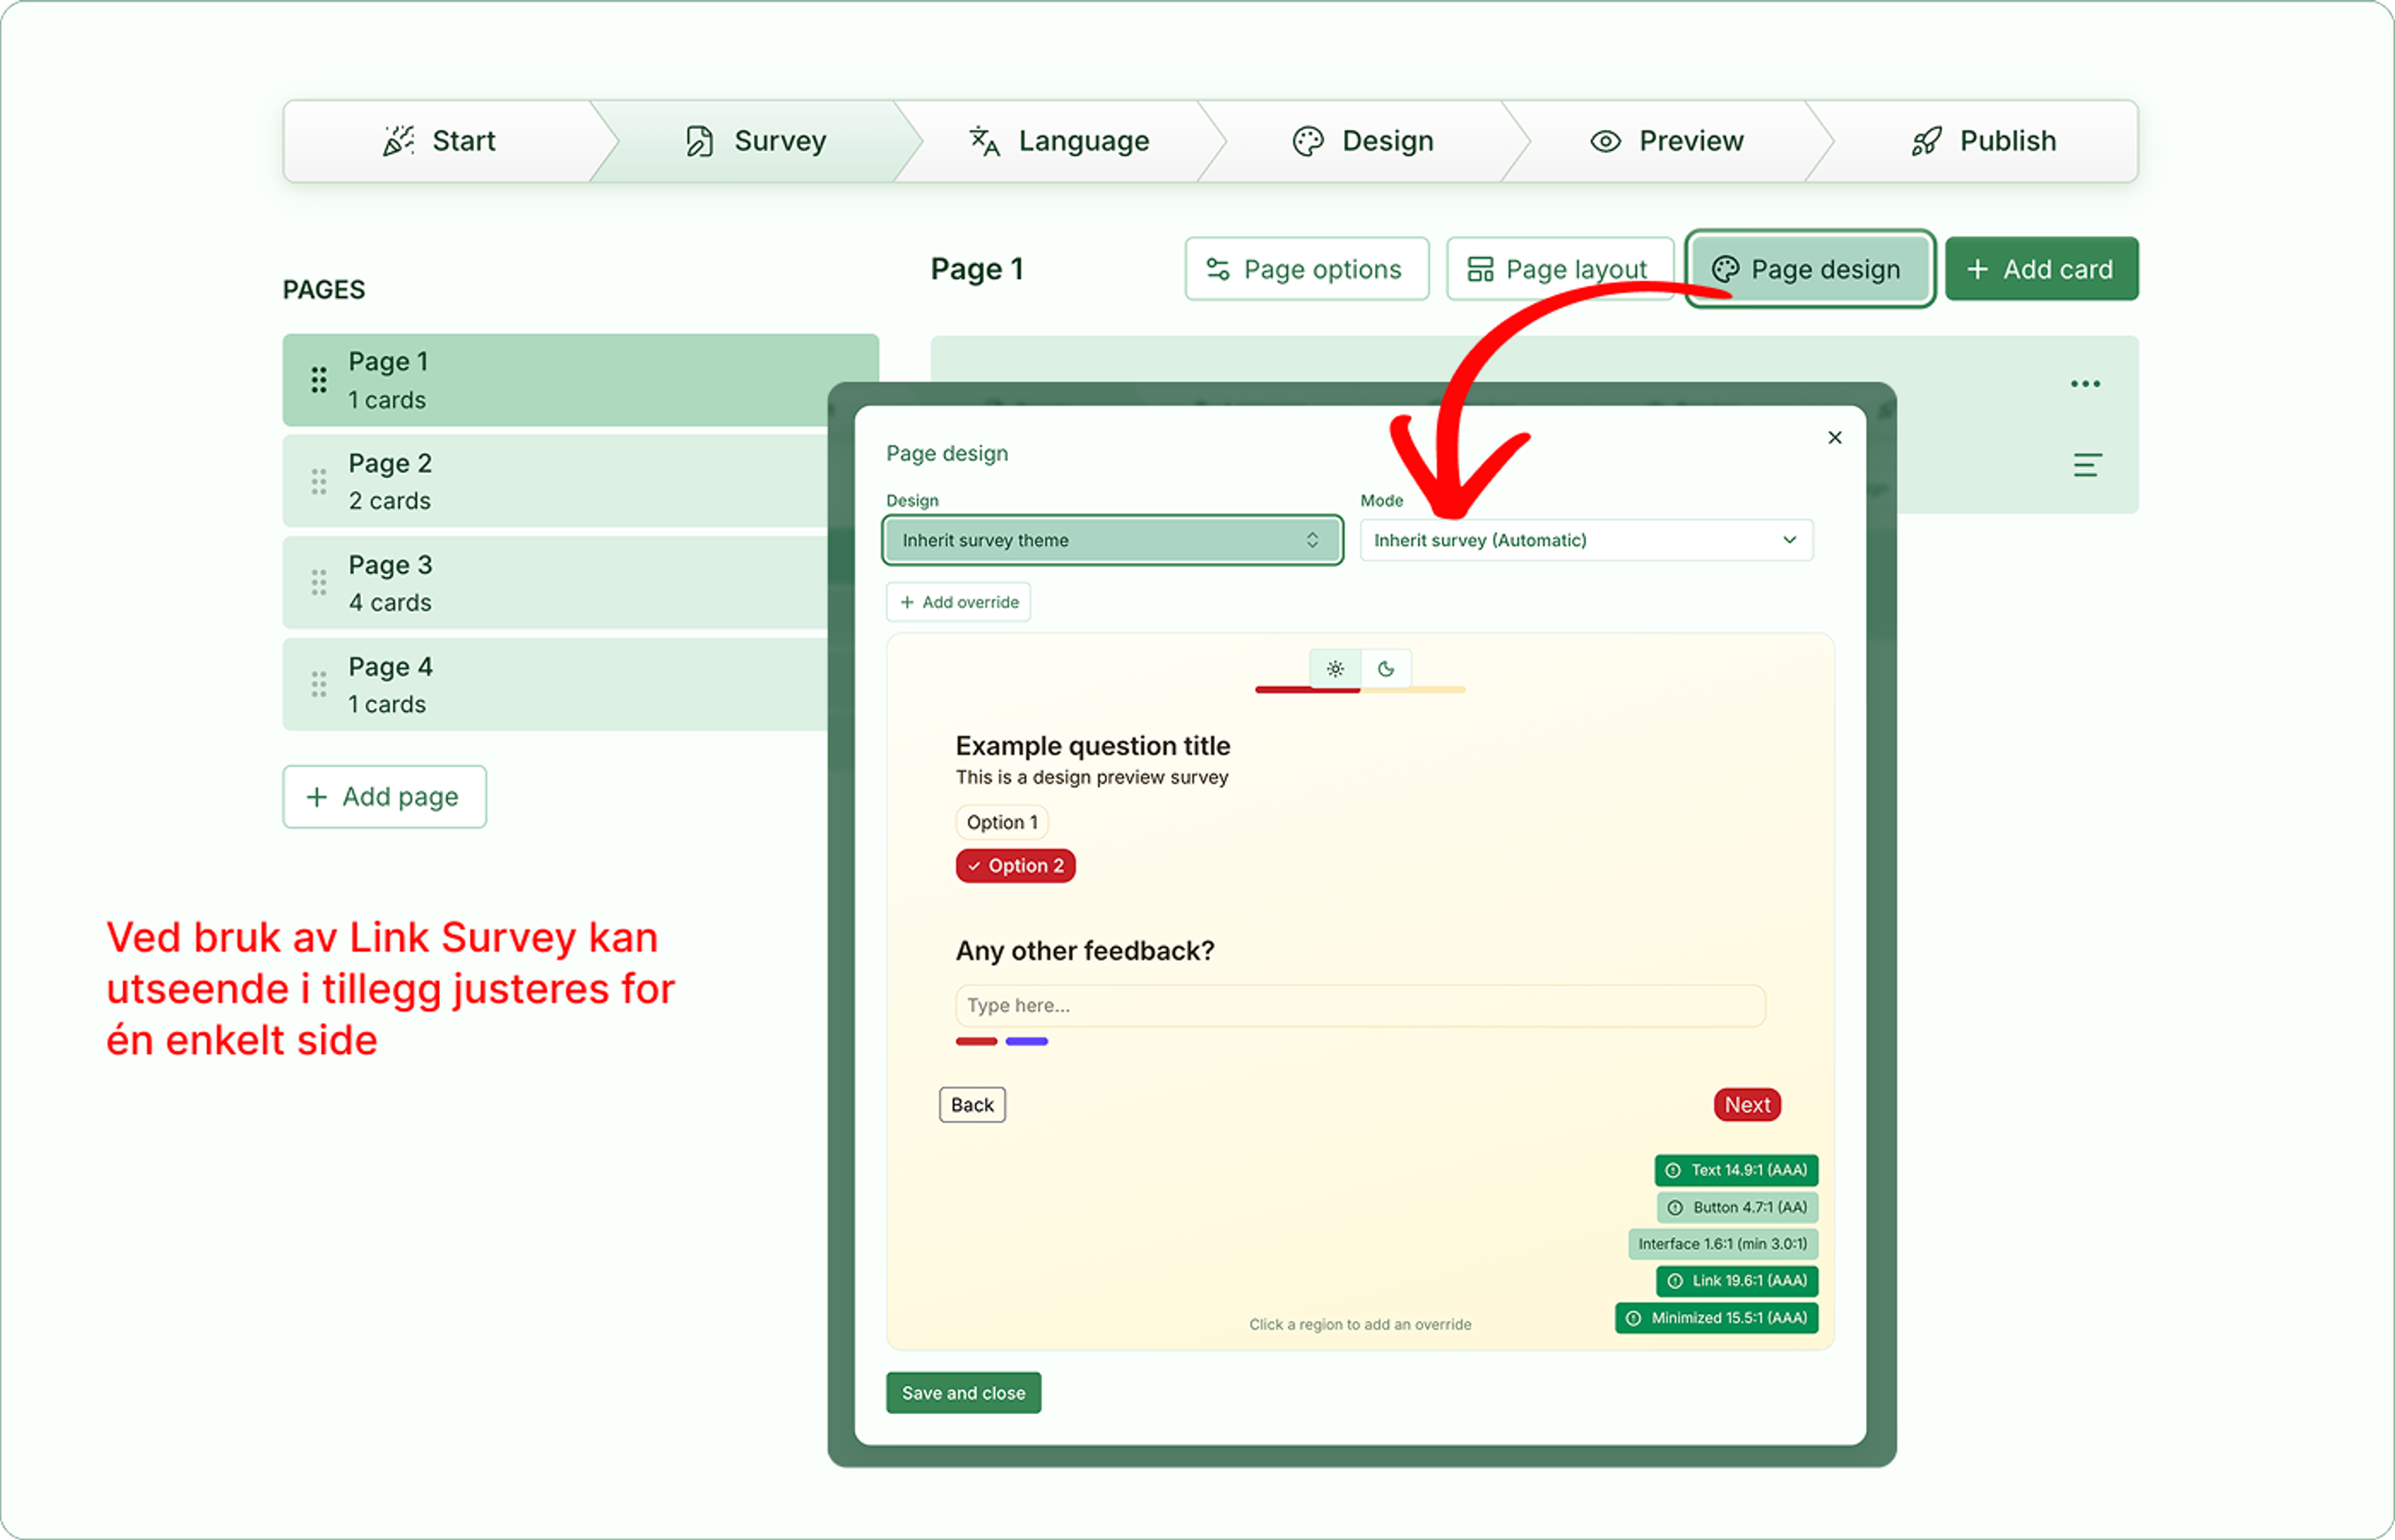Viewport: 2395px width, 1540px height.
Task: Close the Page design dialog
Action: pos(1835,437)
